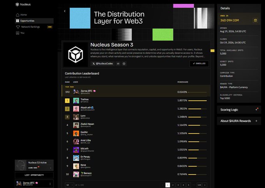Open the Network Rankings menu item

pos(34,27)
